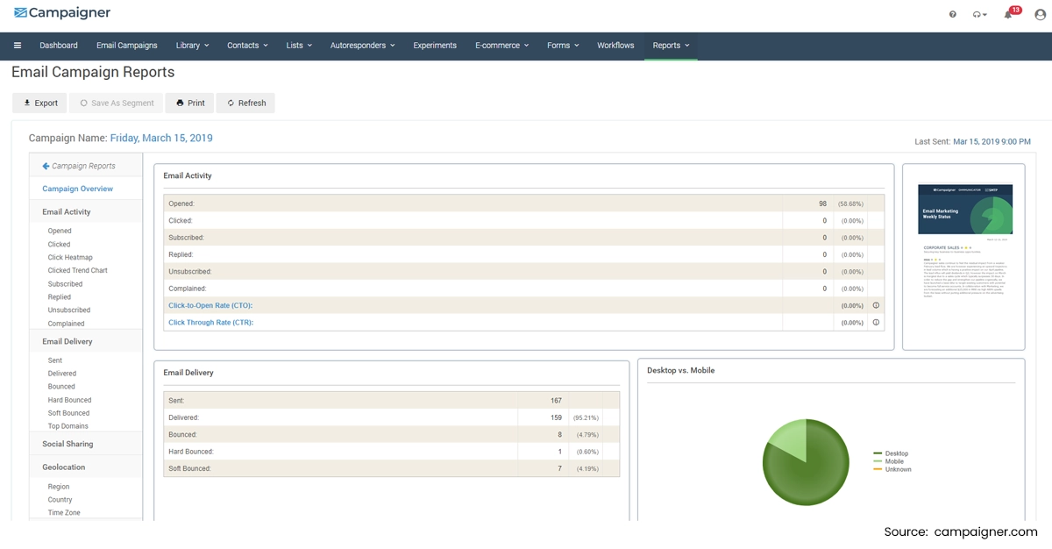The image size is (1052, 549).
Task: Open the hamburger menu icon
Action: pos(17,46)
